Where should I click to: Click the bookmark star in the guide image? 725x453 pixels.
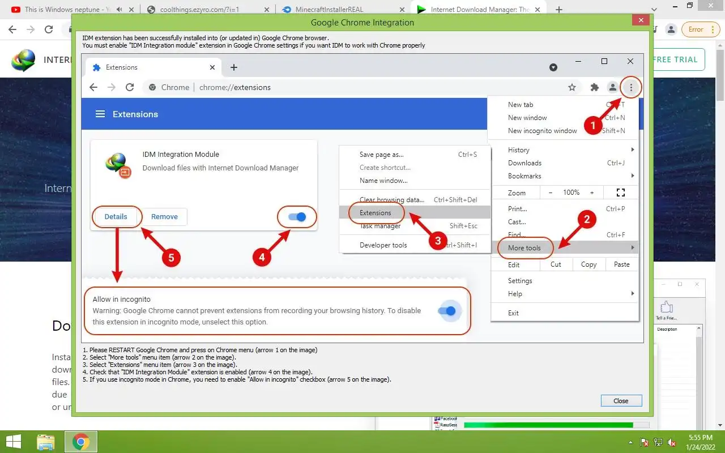(572, 87)
